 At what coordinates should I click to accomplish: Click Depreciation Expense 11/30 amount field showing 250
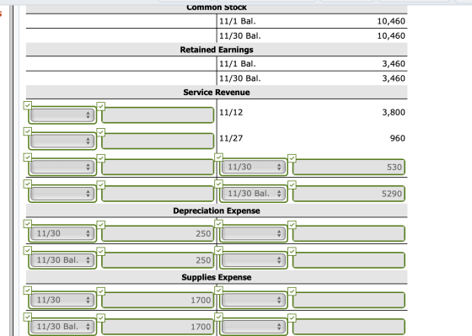158,233
